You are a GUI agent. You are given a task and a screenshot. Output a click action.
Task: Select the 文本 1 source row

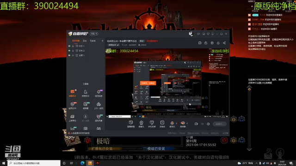coord(86,46)
